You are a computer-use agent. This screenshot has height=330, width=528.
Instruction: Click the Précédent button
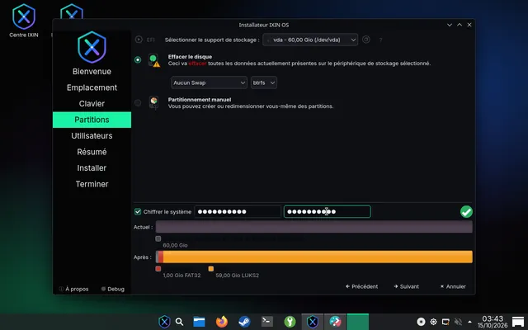pyautogui.click(x=361, y=286)
